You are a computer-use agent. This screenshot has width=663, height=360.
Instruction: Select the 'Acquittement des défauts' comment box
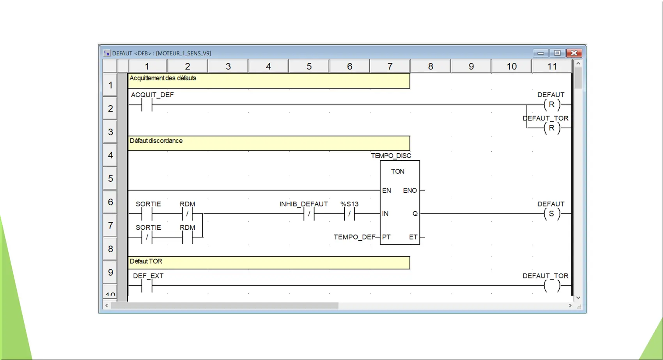(269, 81)
